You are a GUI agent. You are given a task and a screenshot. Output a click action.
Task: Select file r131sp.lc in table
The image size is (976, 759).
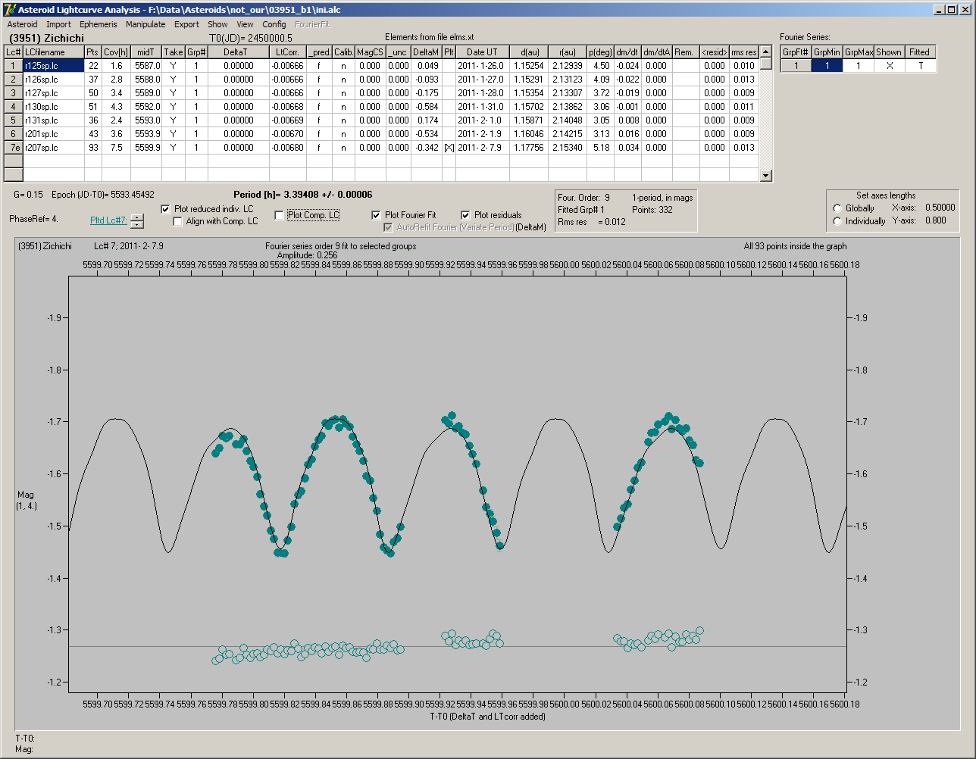coord(53,120)
